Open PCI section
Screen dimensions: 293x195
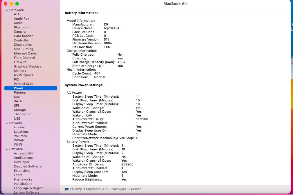click(17, 79)
